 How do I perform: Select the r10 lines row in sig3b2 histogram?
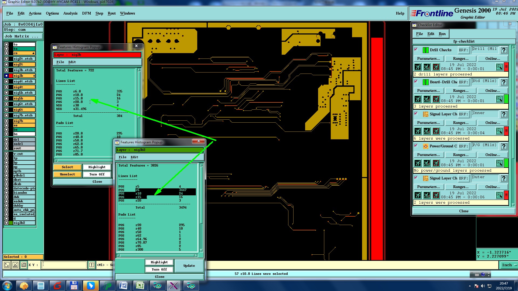(157, 193)
